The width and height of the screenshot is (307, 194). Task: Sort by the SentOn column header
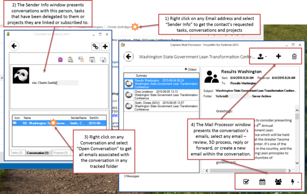point(94,118)
